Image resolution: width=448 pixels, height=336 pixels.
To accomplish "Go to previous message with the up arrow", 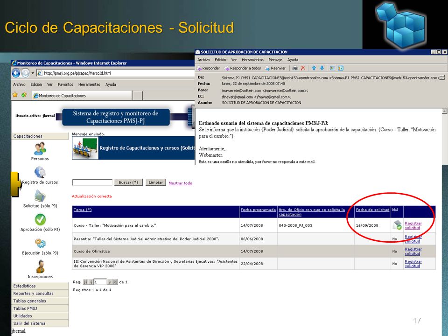I will tap(314, 68).
